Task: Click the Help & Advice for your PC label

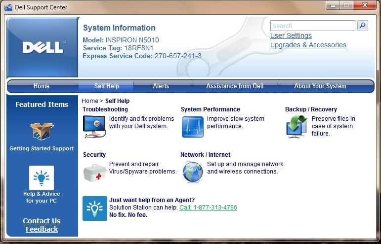Action: [x=42, y=197]
